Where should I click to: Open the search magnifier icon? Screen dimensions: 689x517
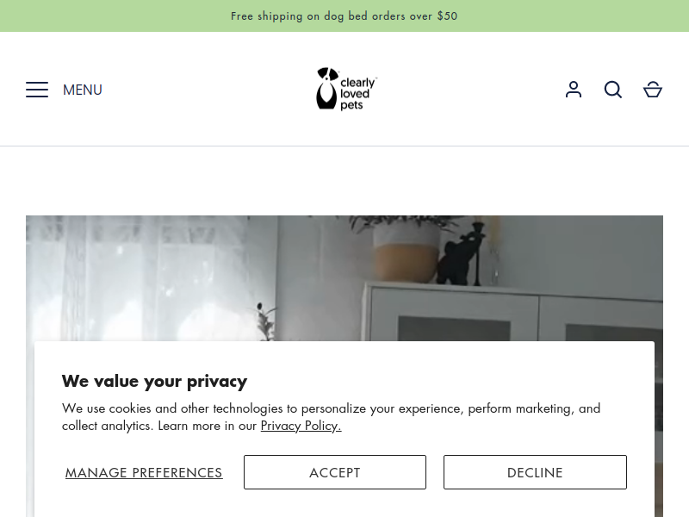click(613, 90)
